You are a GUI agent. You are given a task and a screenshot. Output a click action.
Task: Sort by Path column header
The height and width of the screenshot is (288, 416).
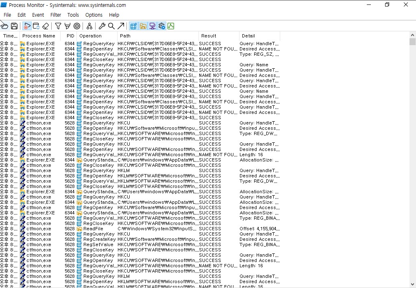click(x=158, y=36)
